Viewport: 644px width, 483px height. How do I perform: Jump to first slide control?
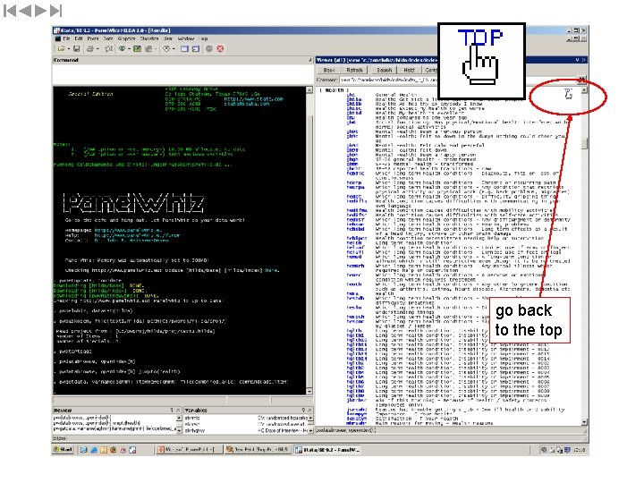pyautogui.click(x=10, y=11)
